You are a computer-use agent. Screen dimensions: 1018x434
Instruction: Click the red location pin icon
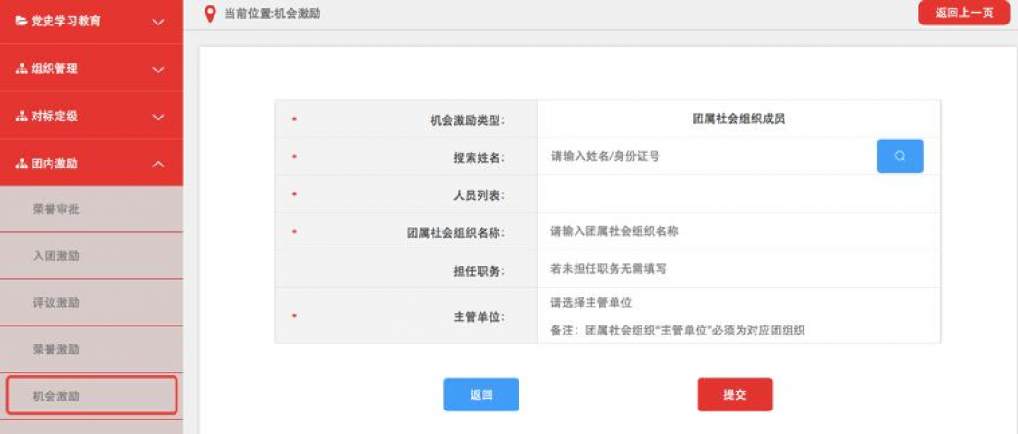click(x=210, y=13)
